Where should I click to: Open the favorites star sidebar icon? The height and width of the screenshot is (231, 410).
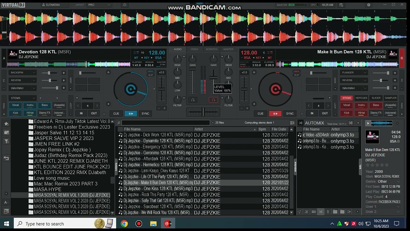(x=6, y=124)
